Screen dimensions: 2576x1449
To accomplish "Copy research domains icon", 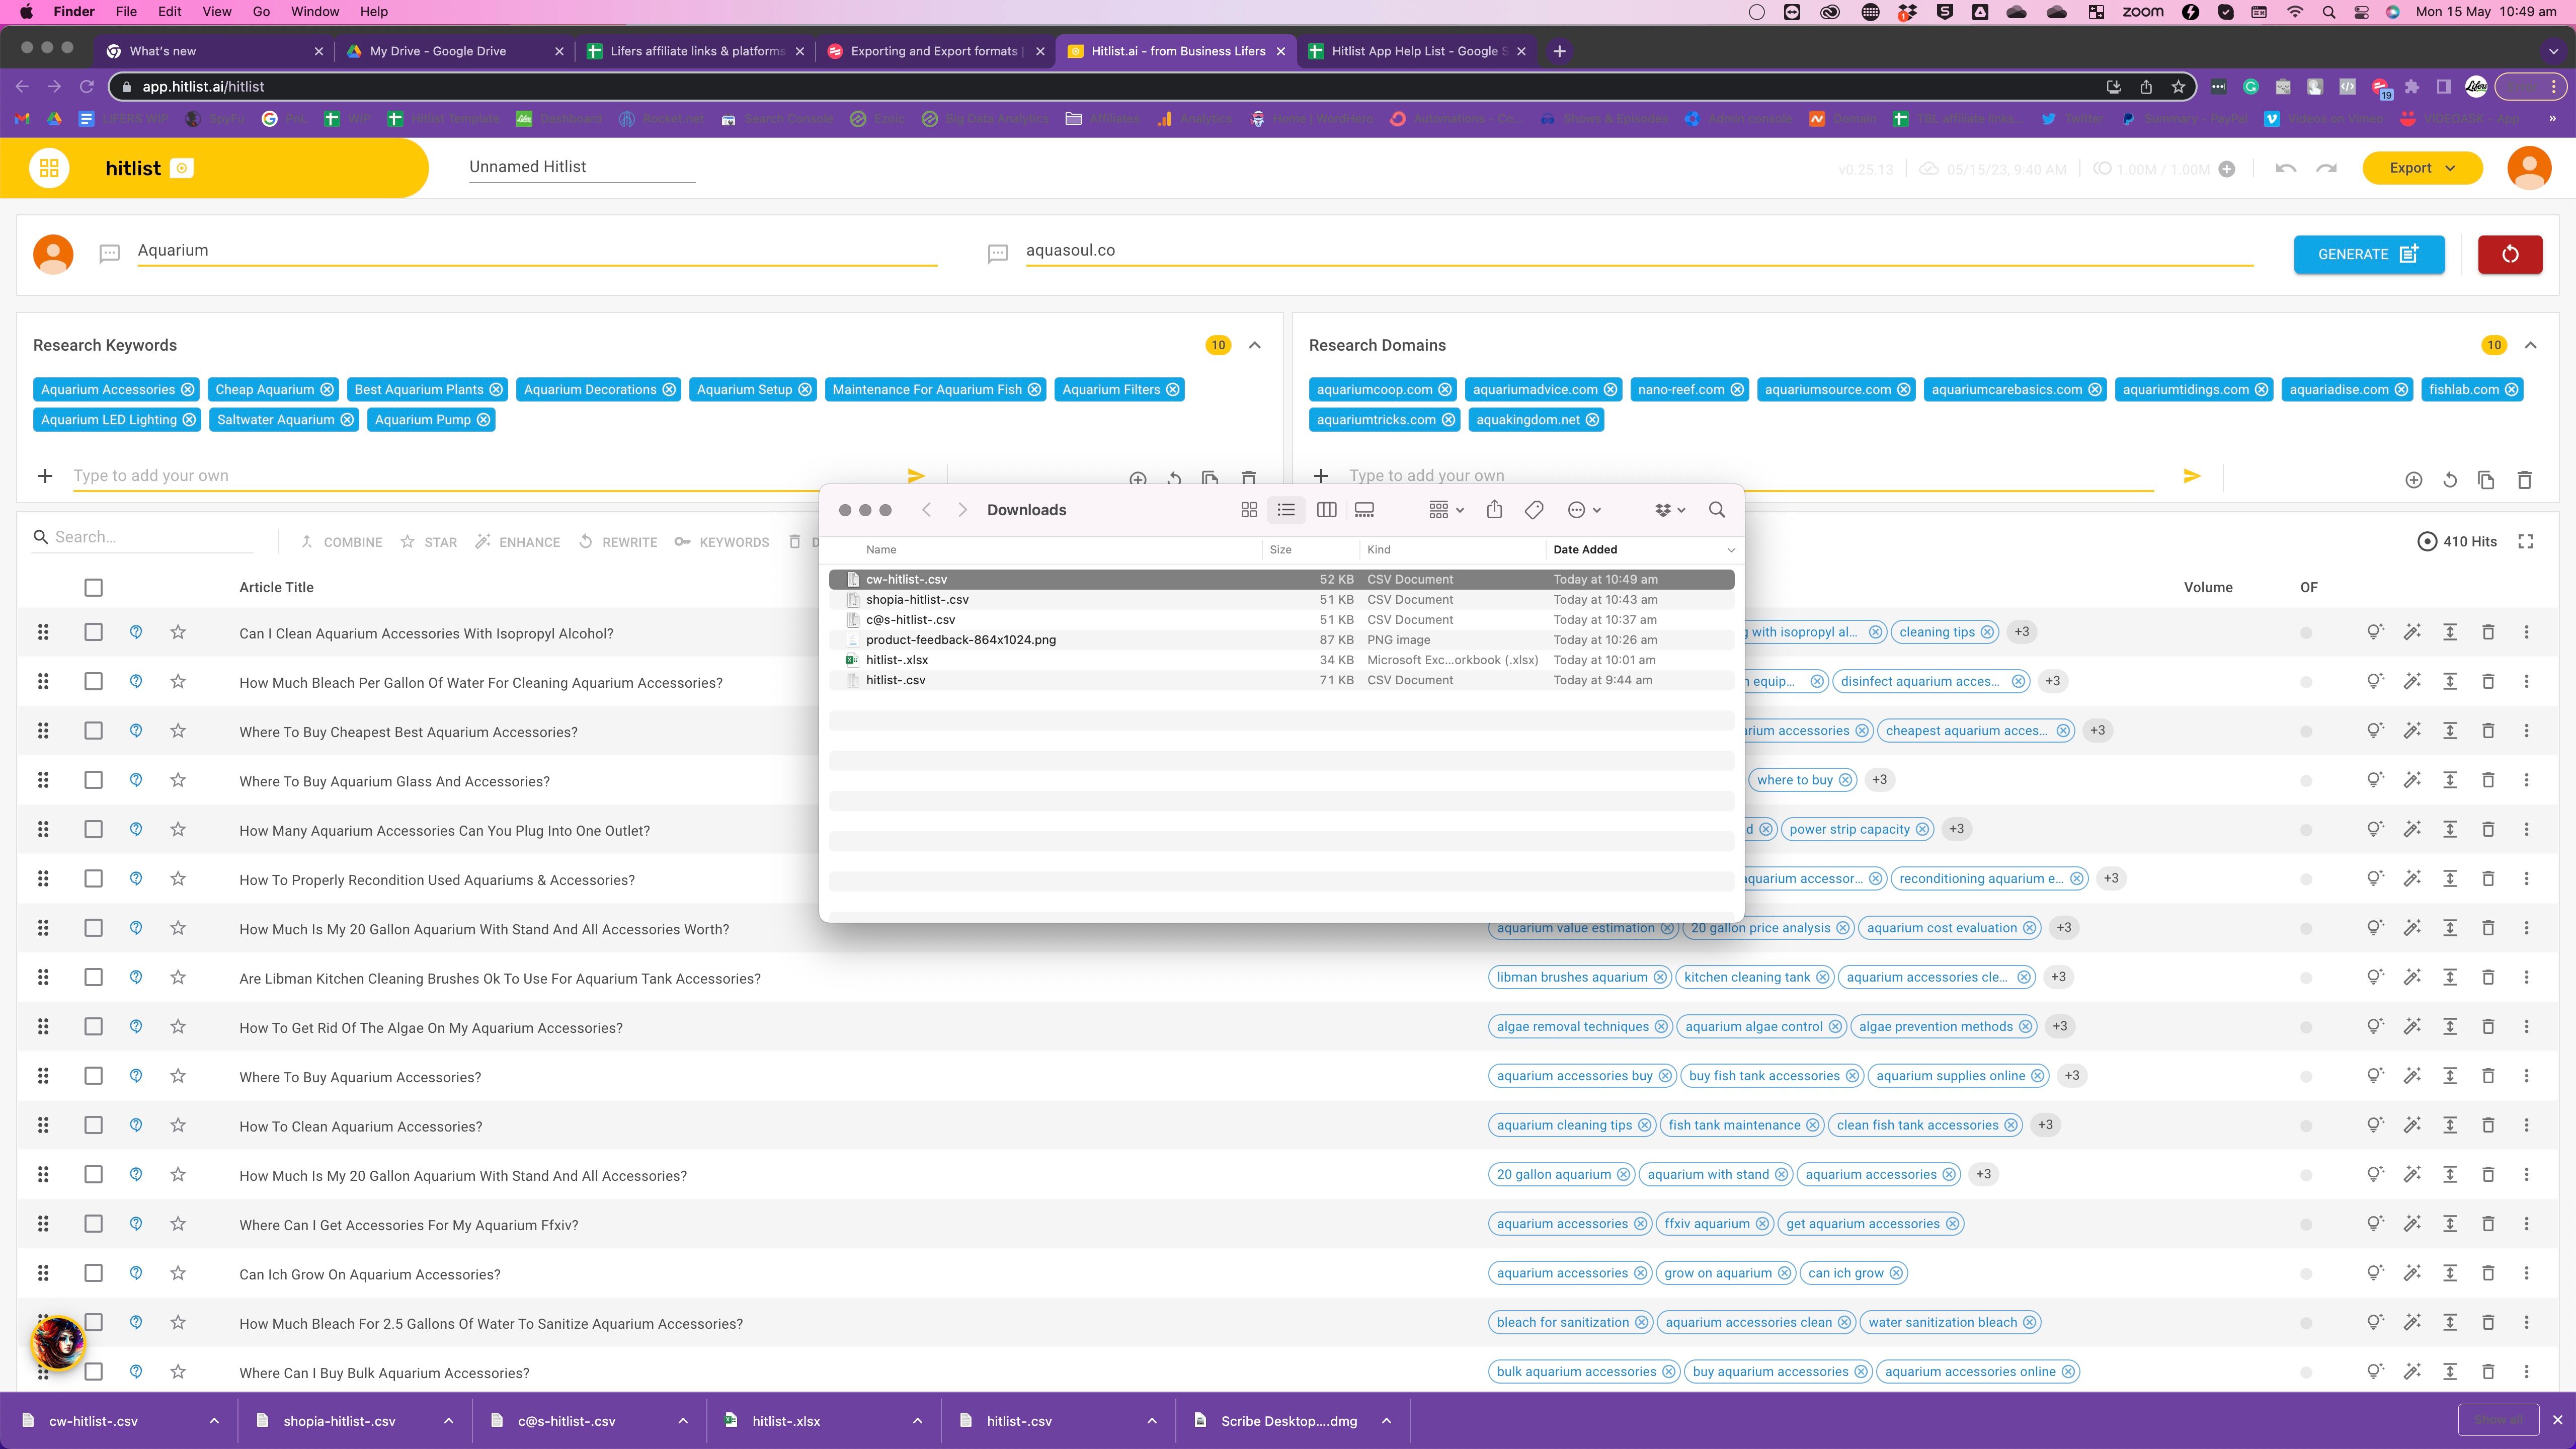I will [x=2486, y=480].
